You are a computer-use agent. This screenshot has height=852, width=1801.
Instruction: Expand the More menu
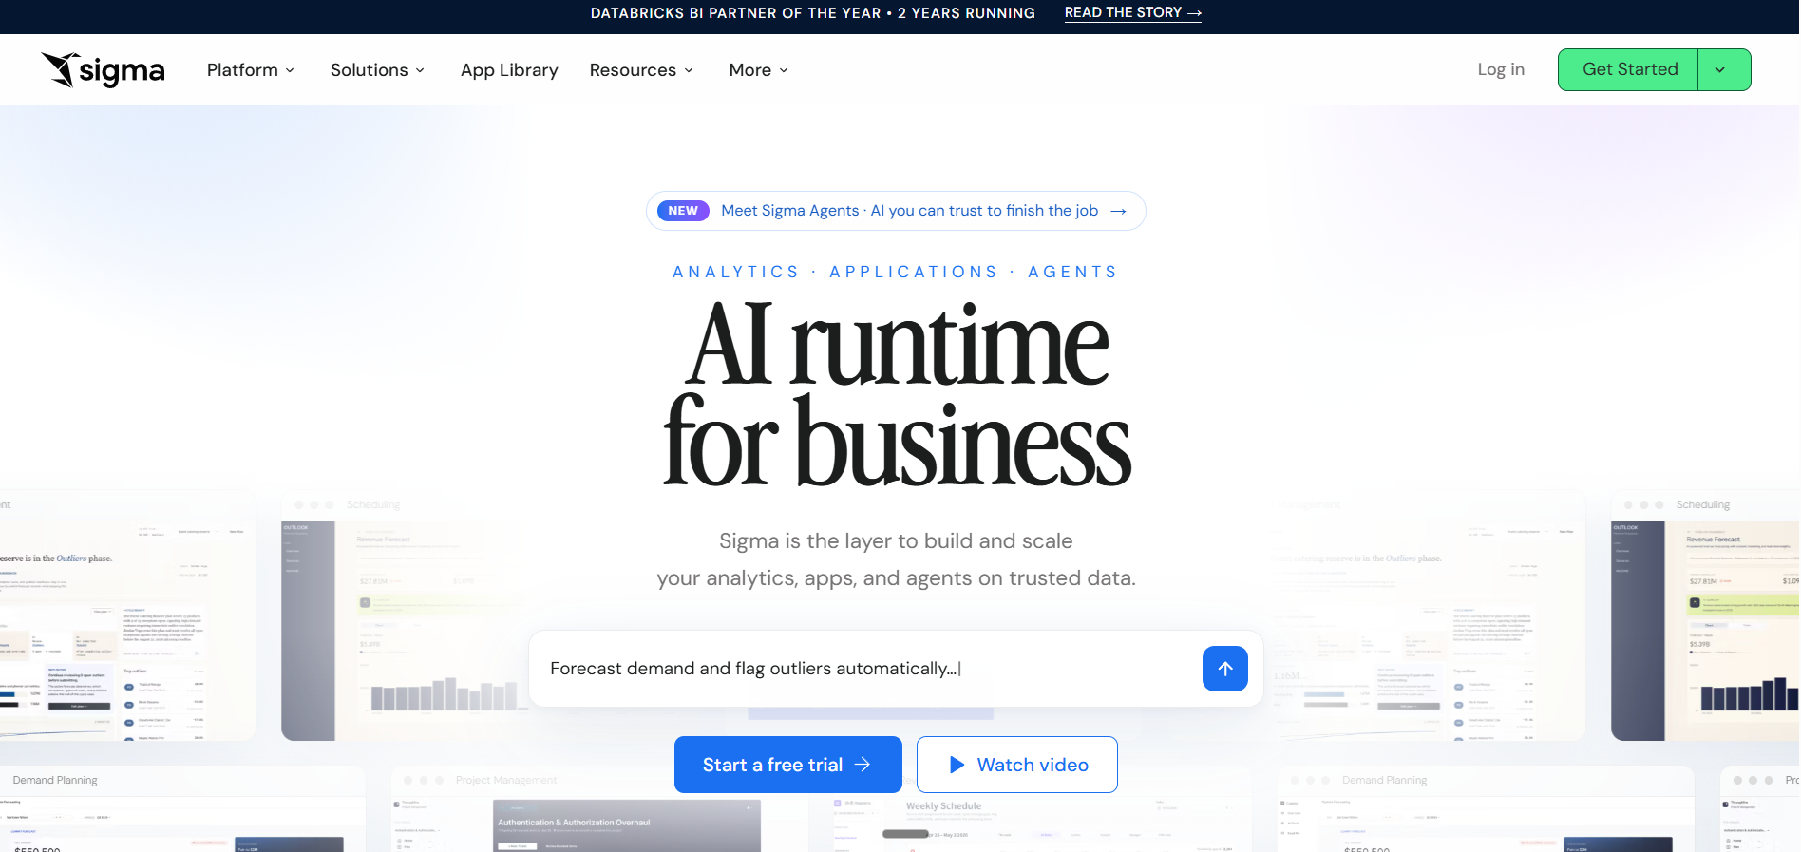[758, 70]
